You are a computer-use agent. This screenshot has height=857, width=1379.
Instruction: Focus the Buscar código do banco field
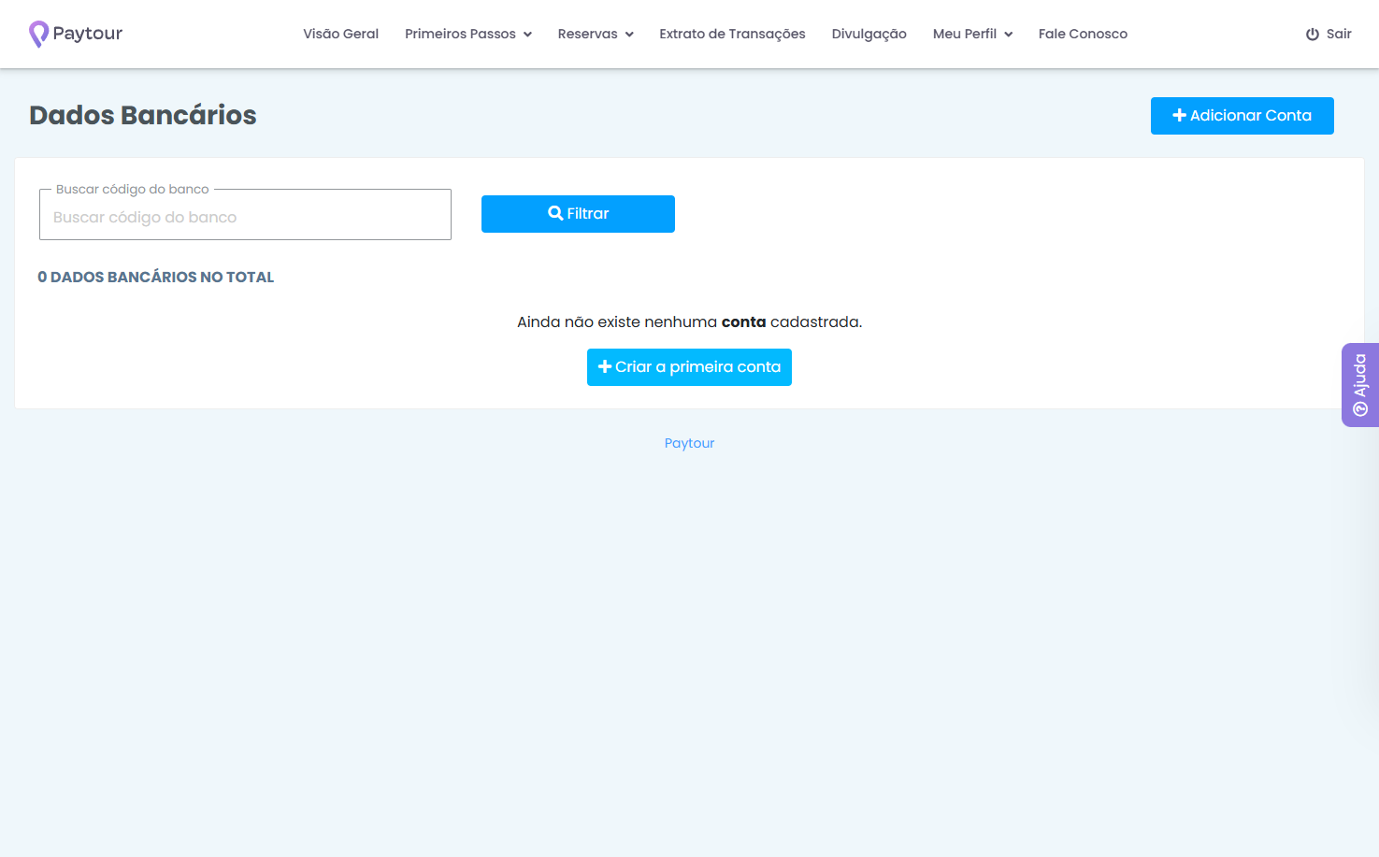click(x=245, y=217)
